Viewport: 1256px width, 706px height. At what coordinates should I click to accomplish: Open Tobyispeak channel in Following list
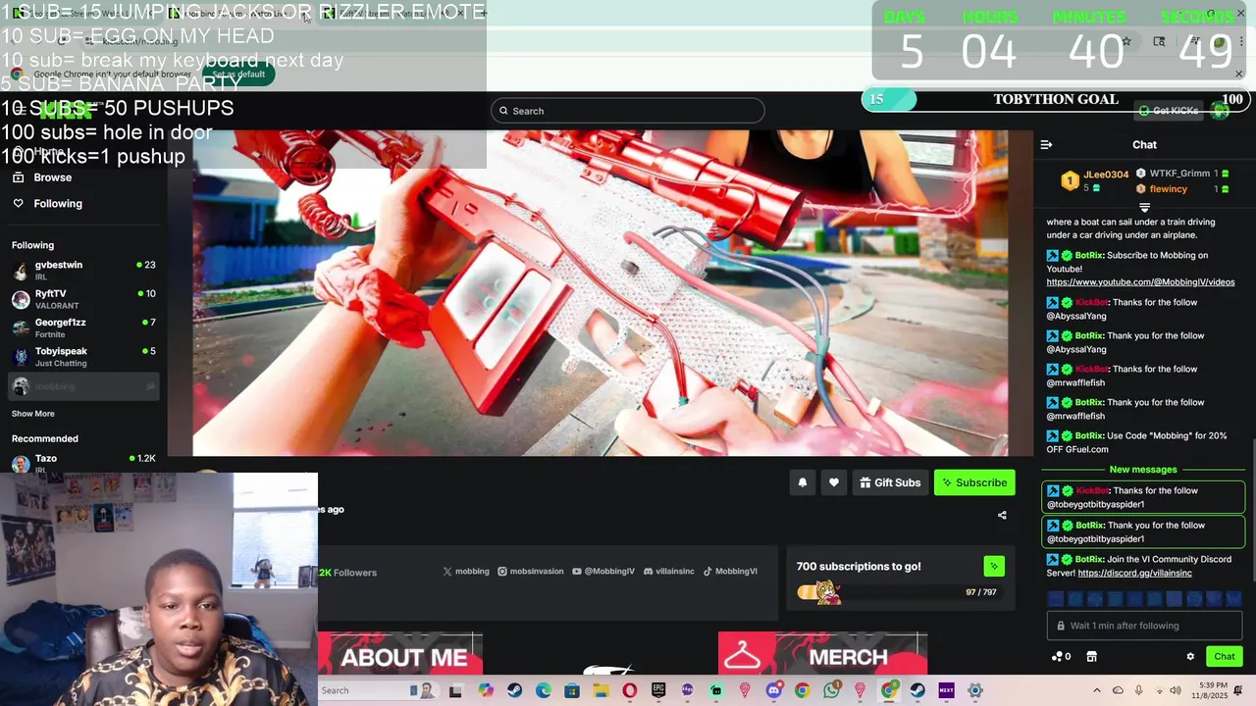tap(83, 357)
